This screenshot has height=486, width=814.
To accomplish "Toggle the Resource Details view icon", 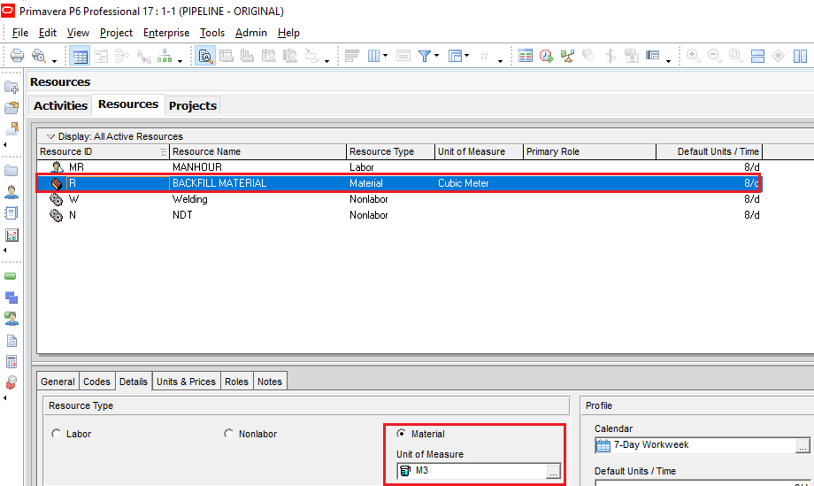I will pos(205,56).
